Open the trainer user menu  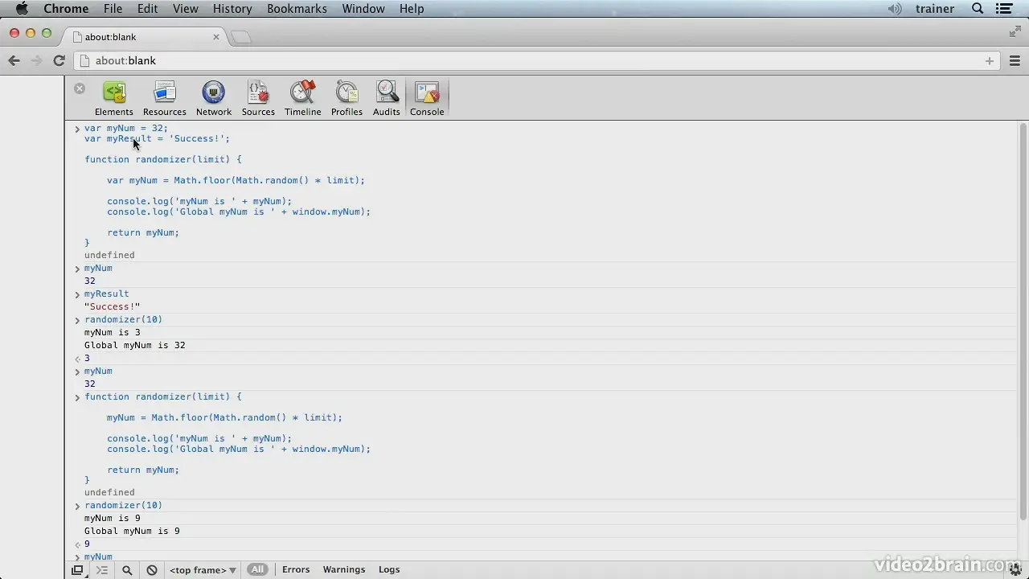[935, 9]
